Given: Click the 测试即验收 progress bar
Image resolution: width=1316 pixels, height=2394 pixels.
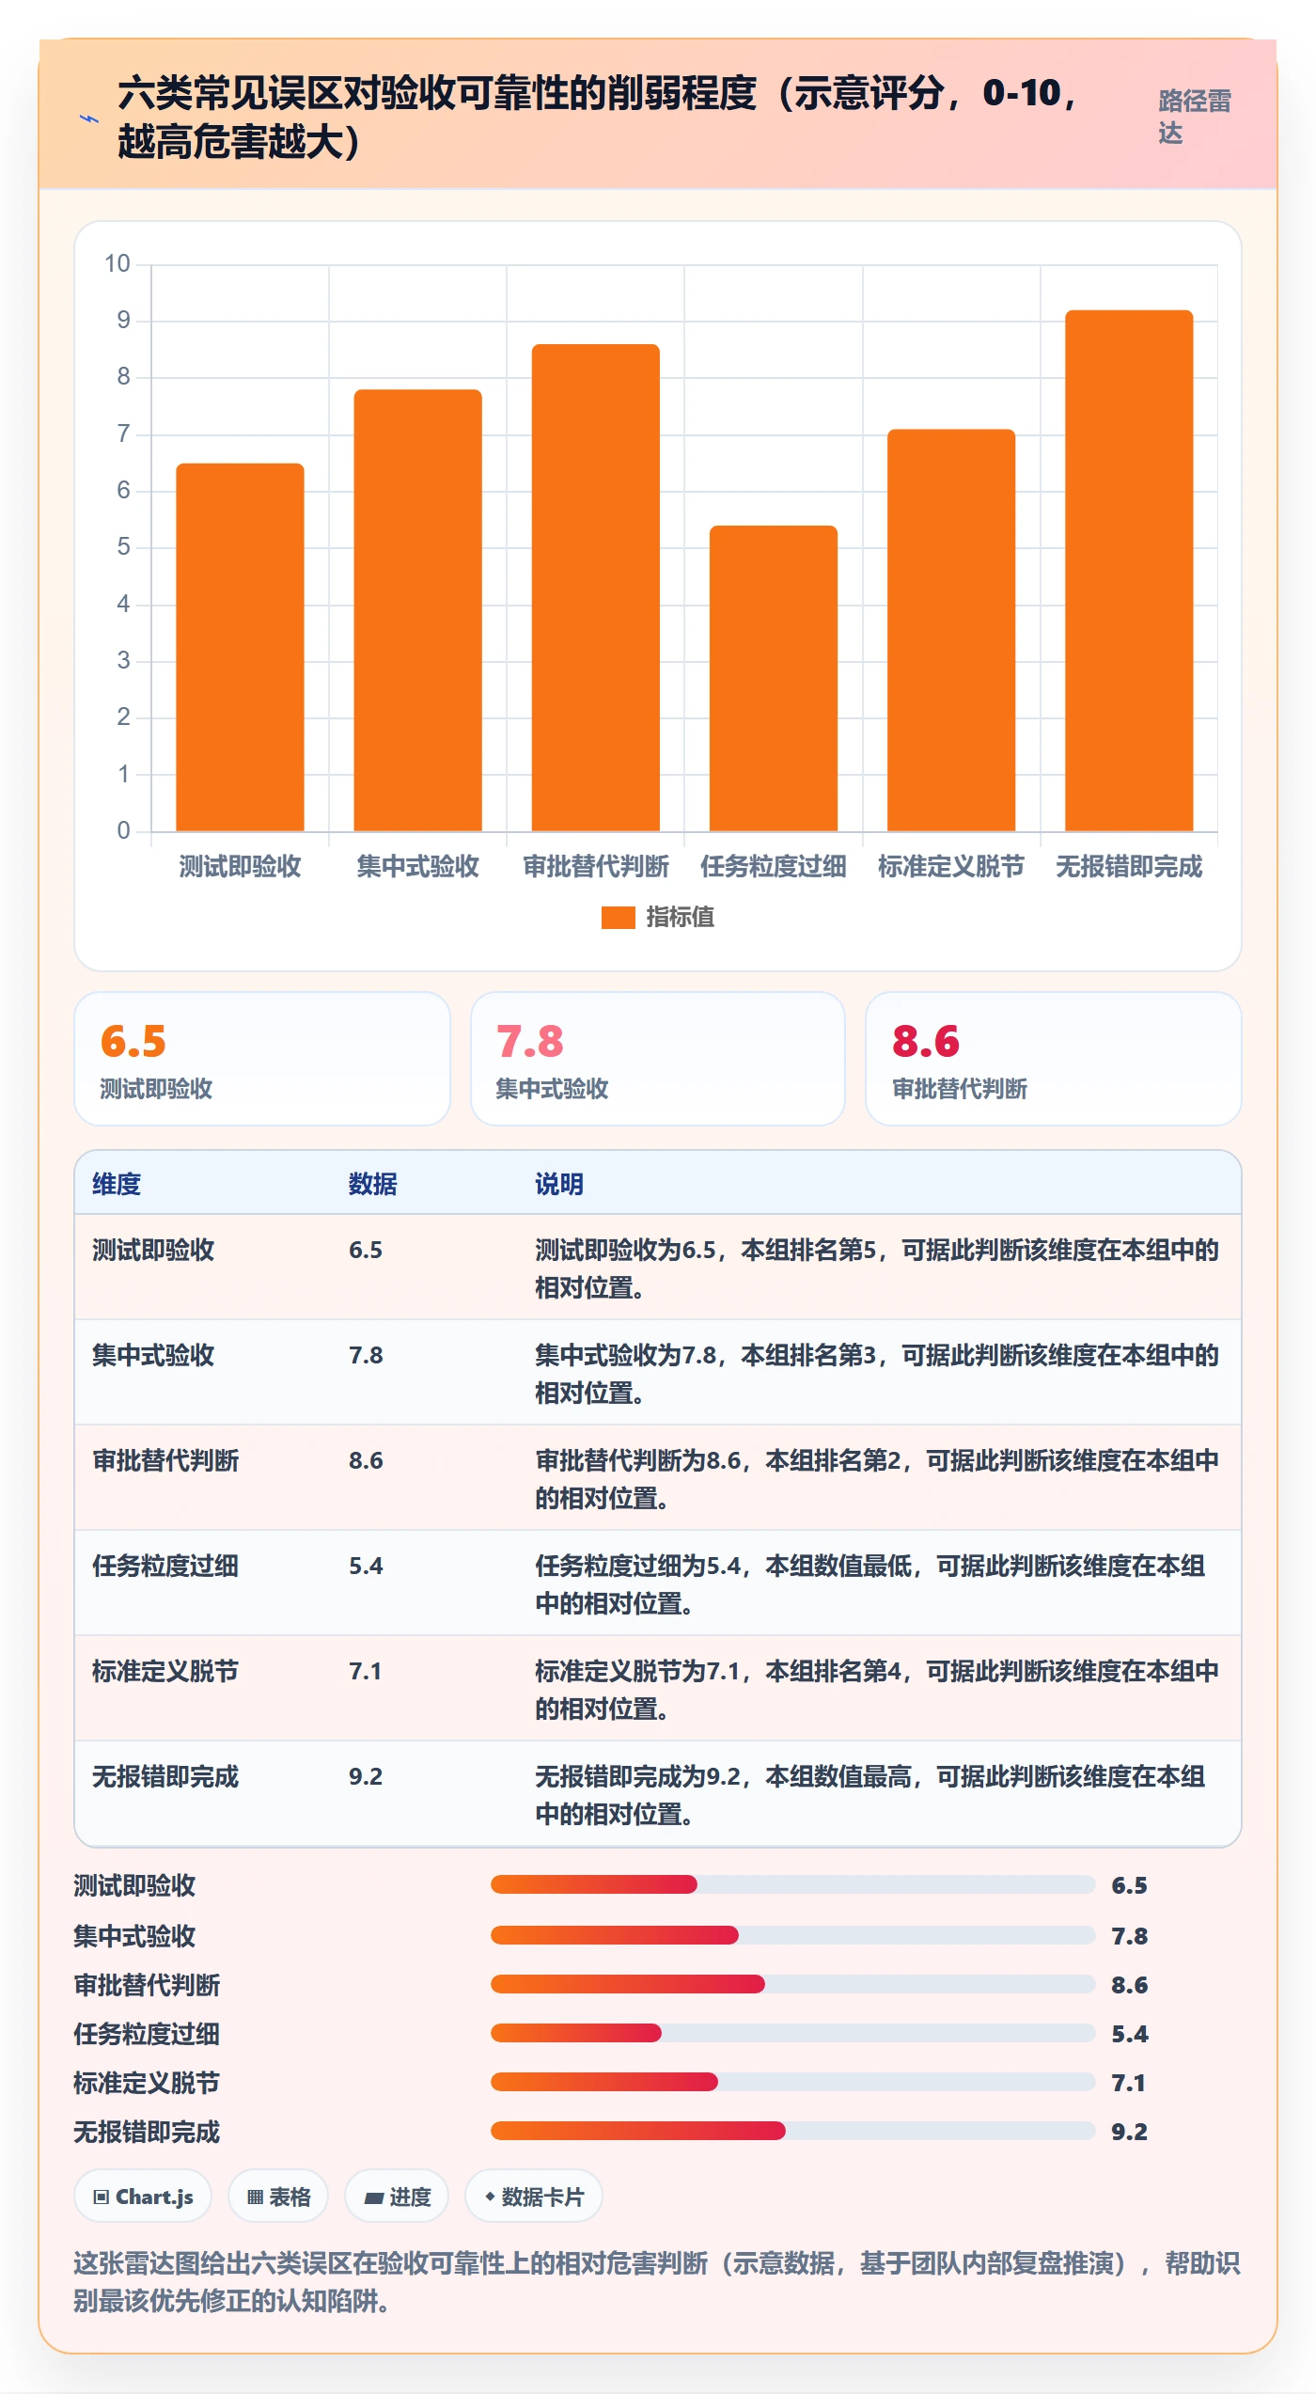Looking at the screenshot, I should pos(793,1884).
